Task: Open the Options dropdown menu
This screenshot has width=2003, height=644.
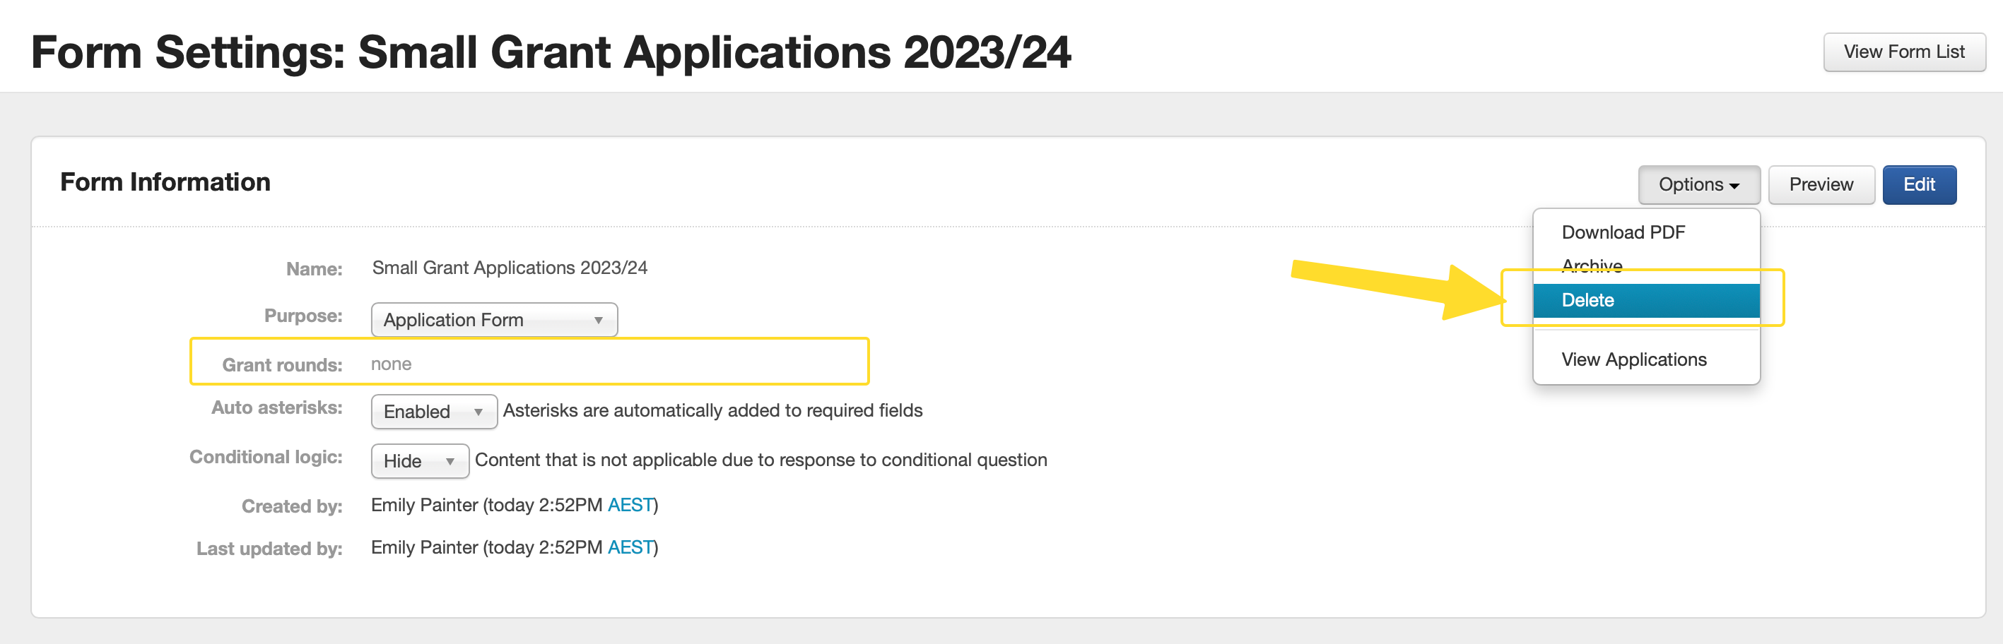Action: point(1698,185)
